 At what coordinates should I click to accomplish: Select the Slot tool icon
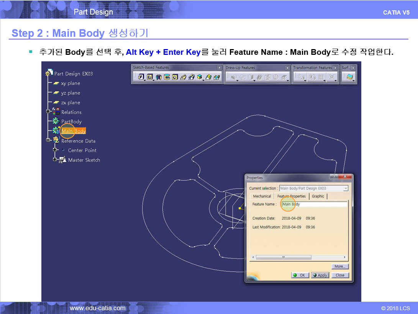tap(192, 77)
